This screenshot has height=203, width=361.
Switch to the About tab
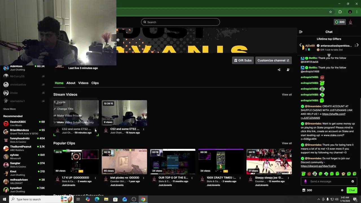tap(71, 83)
